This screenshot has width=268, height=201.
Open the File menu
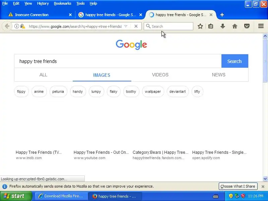pos(5,3)
